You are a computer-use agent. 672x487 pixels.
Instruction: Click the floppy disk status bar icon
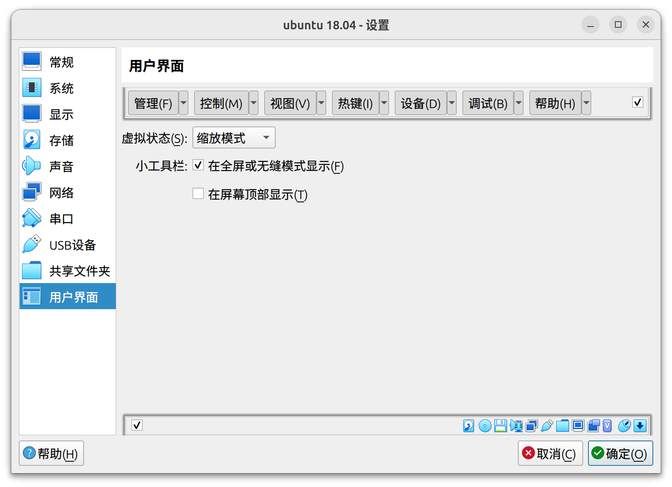point(500,426)
